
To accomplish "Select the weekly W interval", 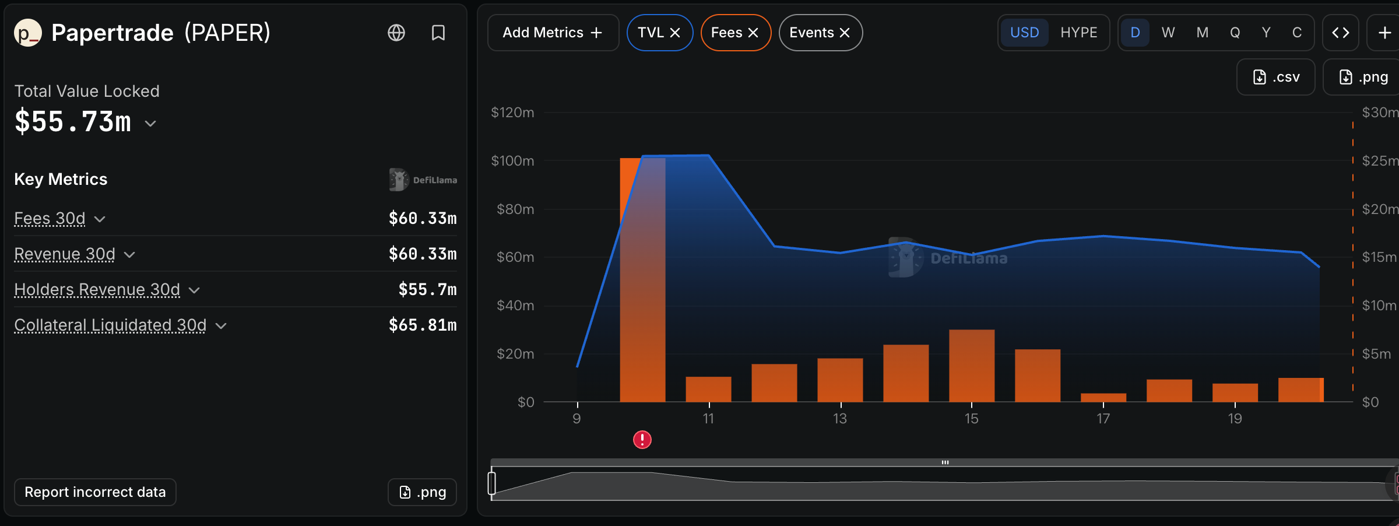I will 1168,33.
